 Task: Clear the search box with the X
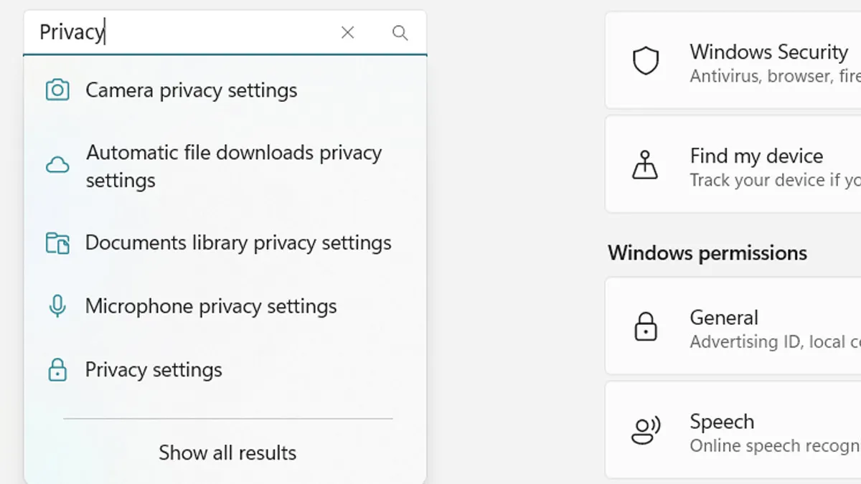(347, 32)
